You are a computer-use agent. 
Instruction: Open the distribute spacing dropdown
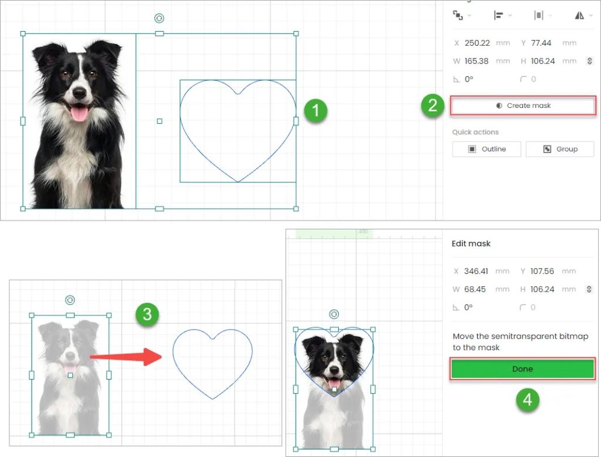543,16
